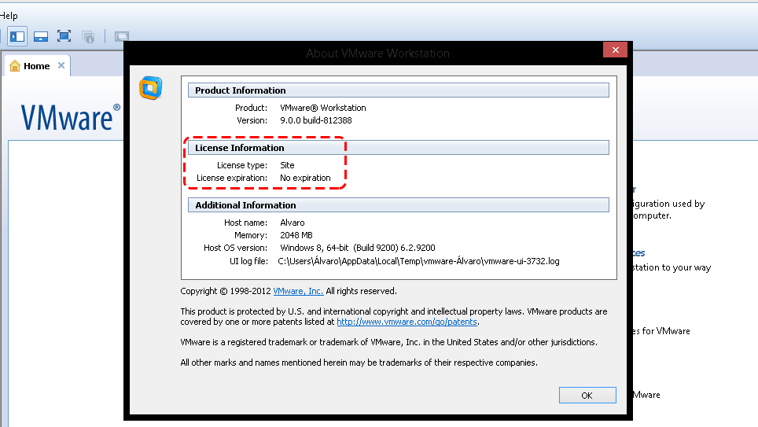Toggle the sidebar library view icon
758x427 pixels.
(17, 36)
